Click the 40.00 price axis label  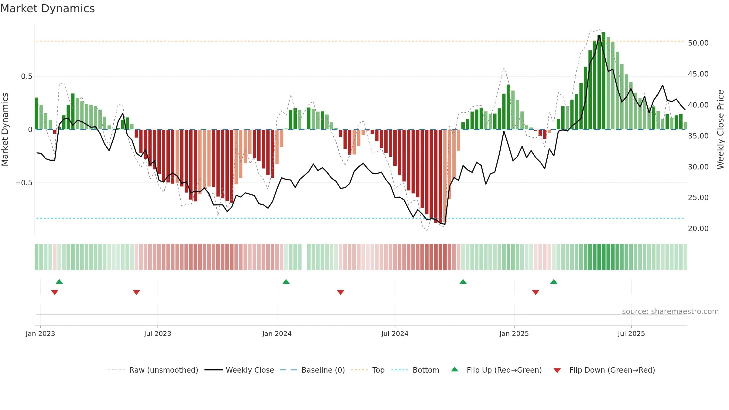tap(698, 105)
